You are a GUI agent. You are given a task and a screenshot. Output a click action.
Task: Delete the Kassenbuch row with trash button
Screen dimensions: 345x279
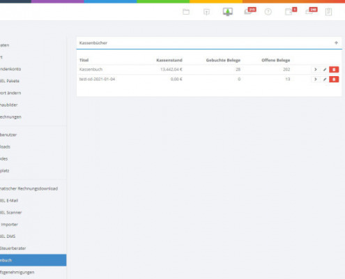coord(334,70)
